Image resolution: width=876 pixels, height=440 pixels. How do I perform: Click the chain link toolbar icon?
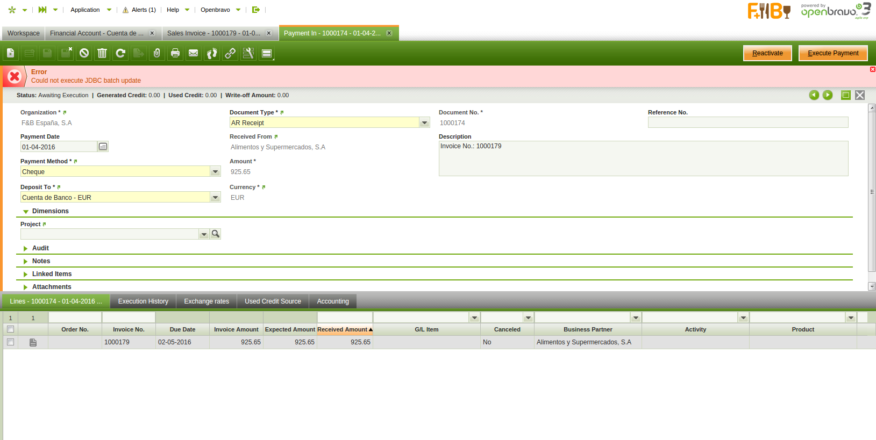(x=230, y=53)
